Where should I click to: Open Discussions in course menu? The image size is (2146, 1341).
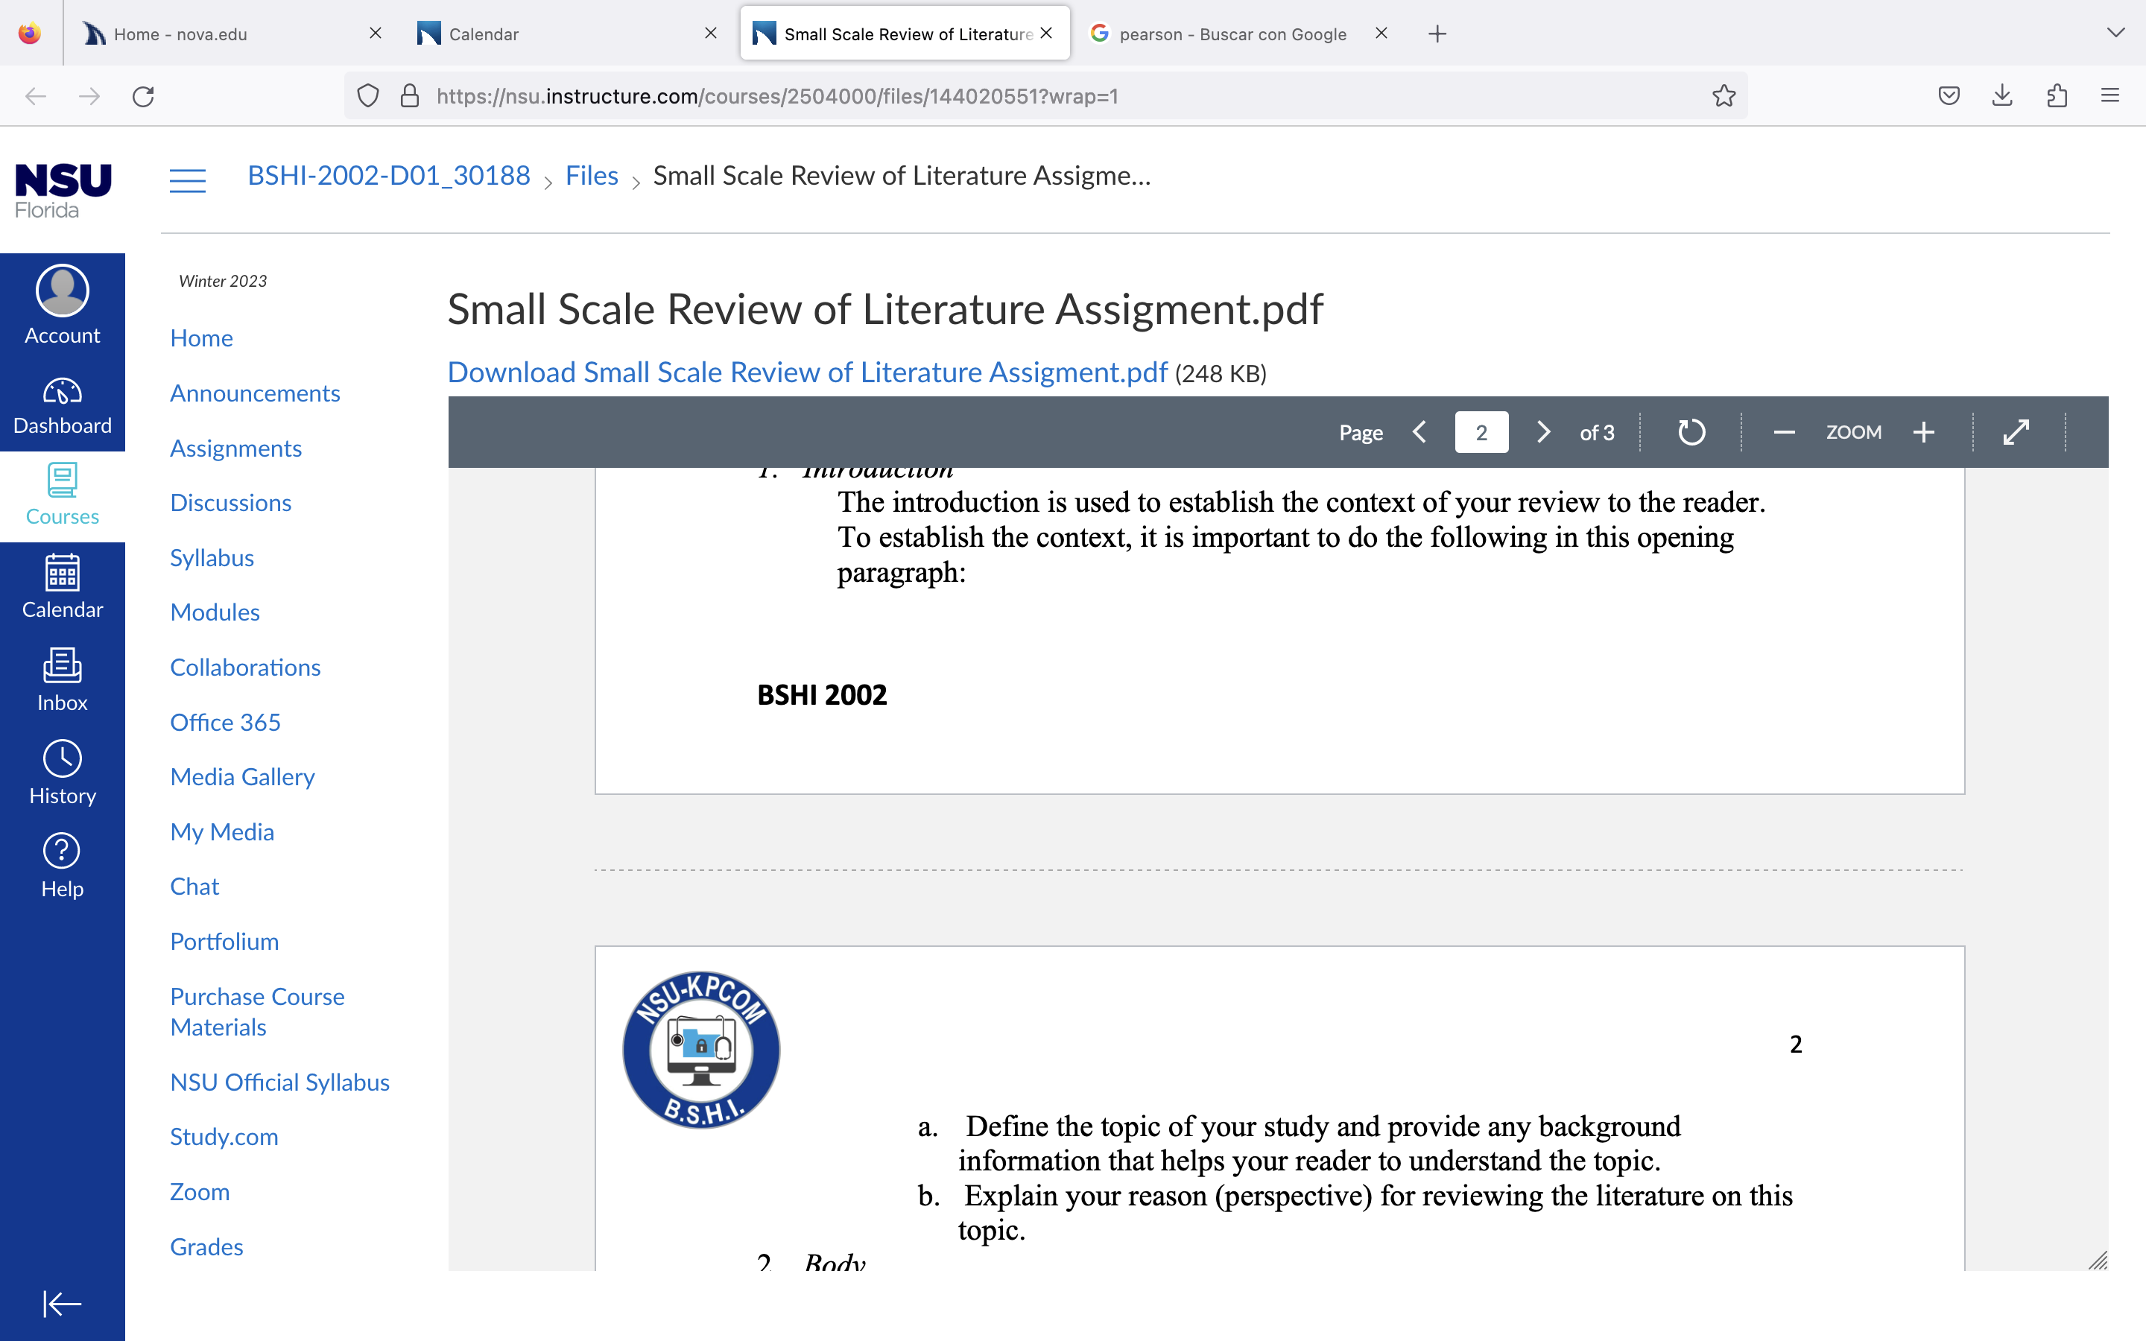[x=230, y=503]
